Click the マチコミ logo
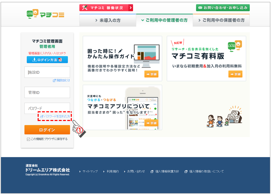The image size is (272, 195). pos(46,14)
